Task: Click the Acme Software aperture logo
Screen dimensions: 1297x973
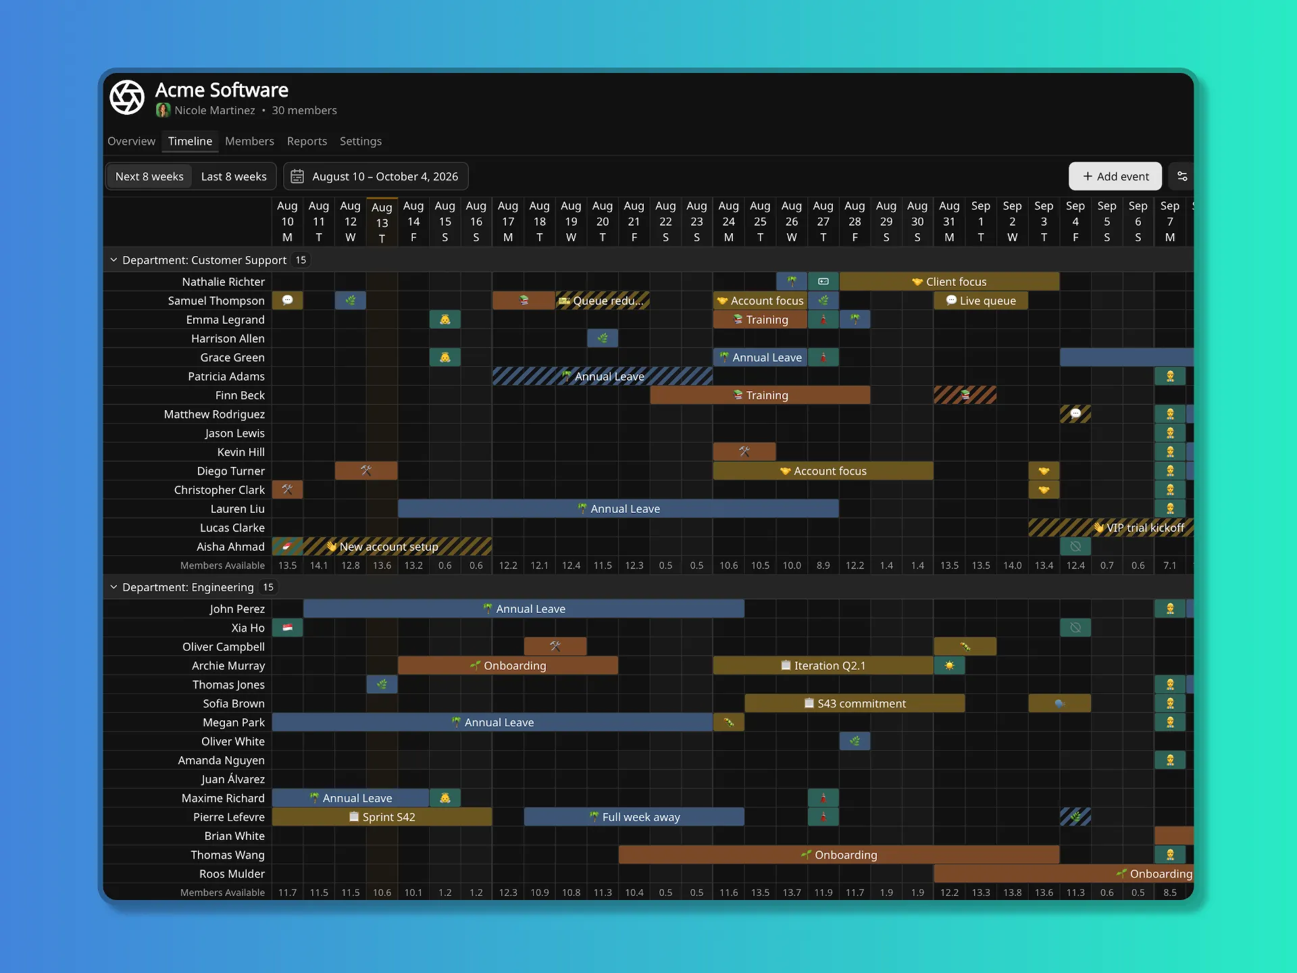Action: coord(127,97)
